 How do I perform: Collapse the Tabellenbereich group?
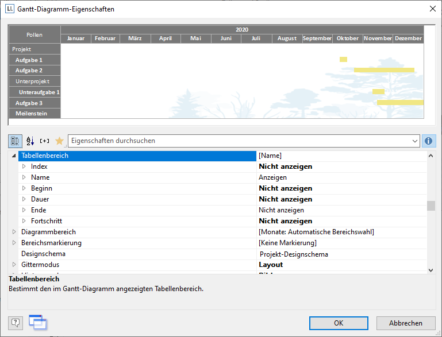14,156
